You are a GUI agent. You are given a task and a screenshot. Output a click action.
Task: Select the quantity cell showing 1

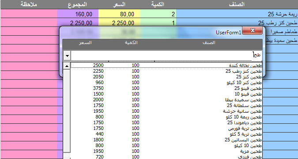[158, 22]
